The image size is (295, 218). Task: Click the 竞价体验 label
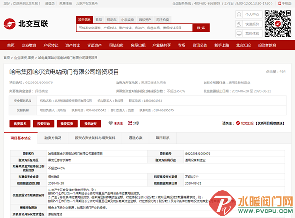click(252, 34)
